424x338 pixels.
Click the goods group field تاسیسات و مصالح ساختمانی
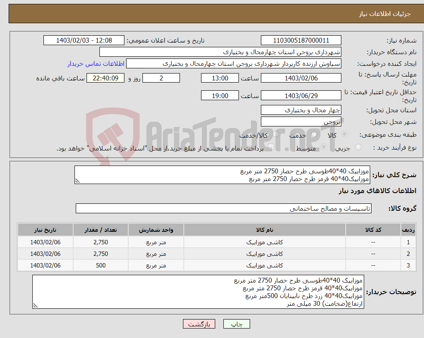(224, 209)
